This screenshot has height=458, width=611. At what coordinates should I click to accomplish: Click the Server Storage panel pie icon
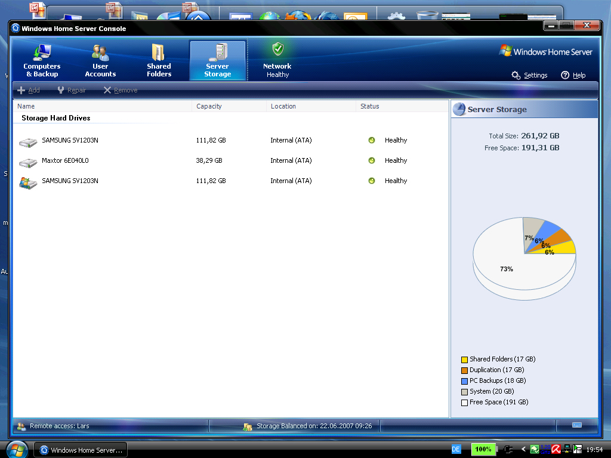click(459, 110)
